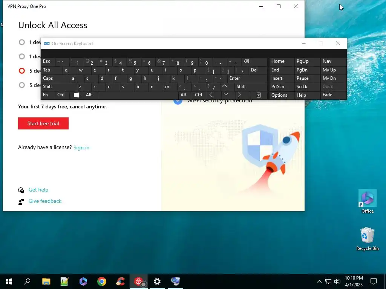This screenshot has height=289, width=386.
Task: Click the On-Screen Keyboard taskbar icon
Action: (176, 281)
